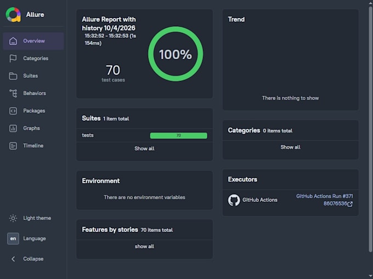373x279 pixels.
Task: Click '70 items total' text
Action: coord(156,230)
